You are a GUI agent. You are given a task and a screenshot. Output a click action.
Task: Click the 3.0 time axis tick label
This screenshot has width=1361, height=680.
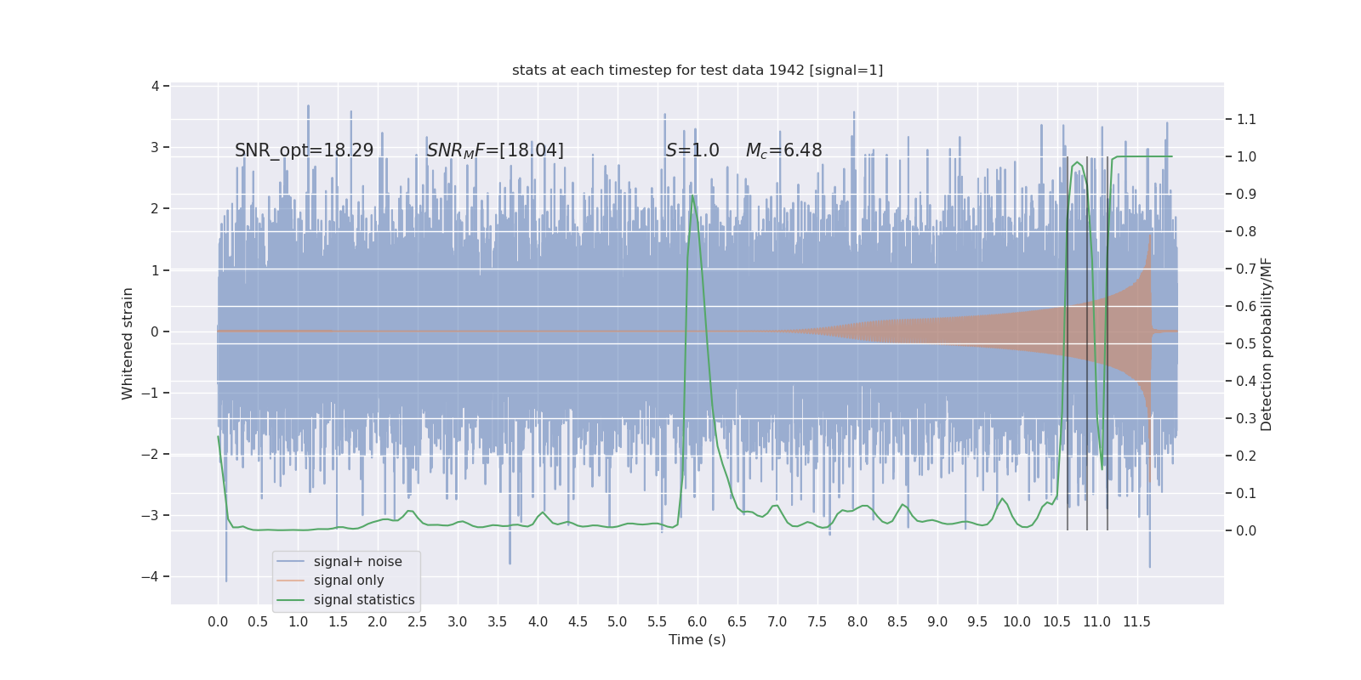(x=458, y=622)
